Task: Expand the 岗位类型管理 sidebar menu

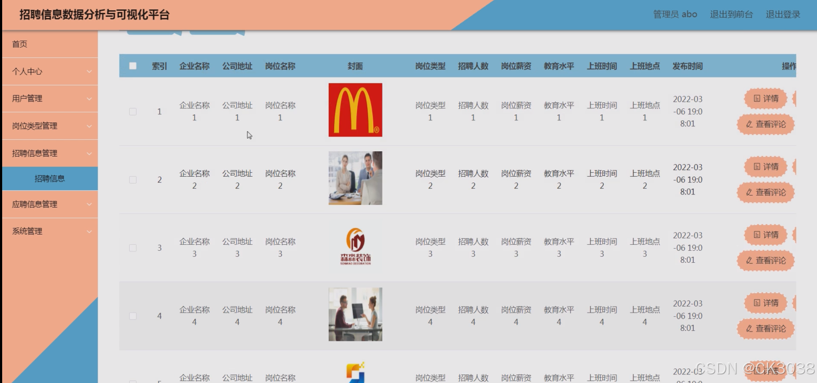Action: [50, 126]
